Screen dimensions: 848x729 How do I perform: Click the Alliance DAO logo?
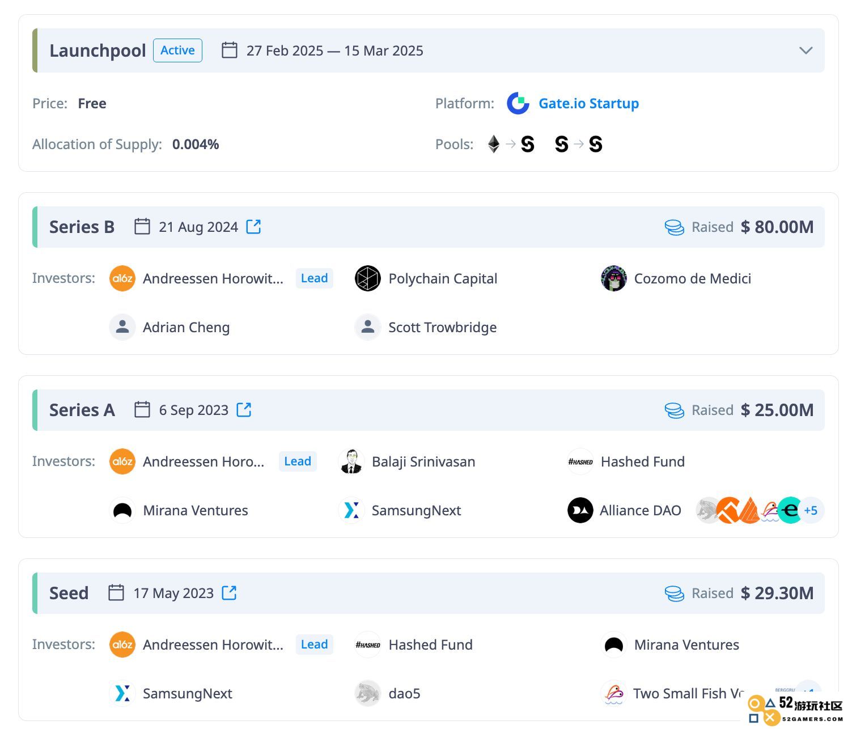[580, 510]
